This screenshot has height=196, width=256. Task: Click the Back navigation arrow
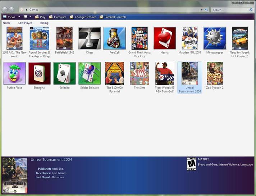point(5,10)
